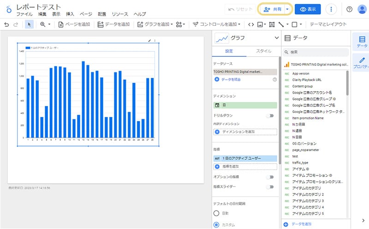The image size is (369, 229).
Task: Open the リソース menu
Action: click(x=120, y=14)
